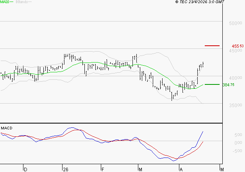The height and width of the screenshot is (172, 245).
Task: Click the 50000 price axis label
Action: point(236,23)
